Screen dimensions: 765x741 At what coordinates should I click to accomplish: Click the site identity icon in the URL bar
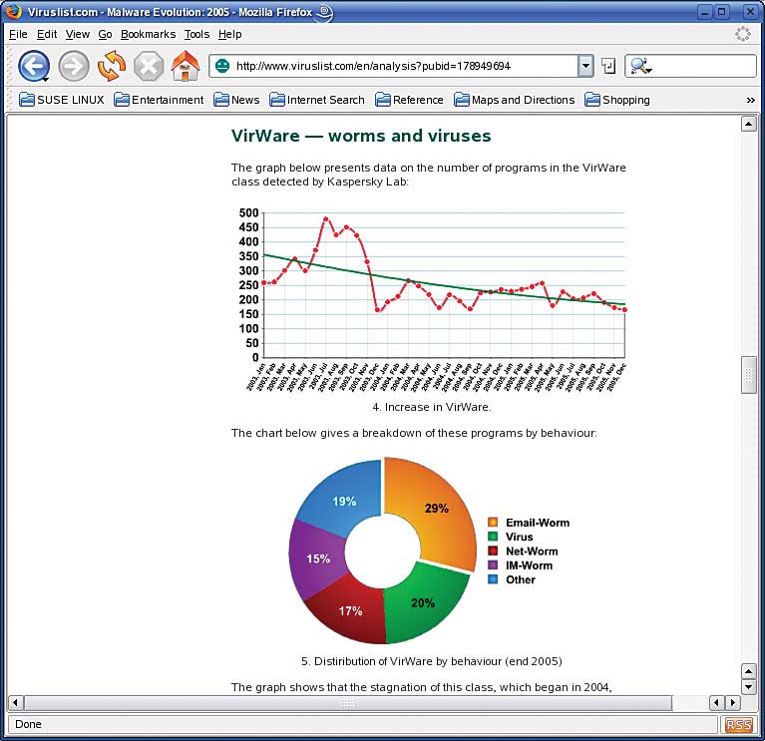[222, 66]
